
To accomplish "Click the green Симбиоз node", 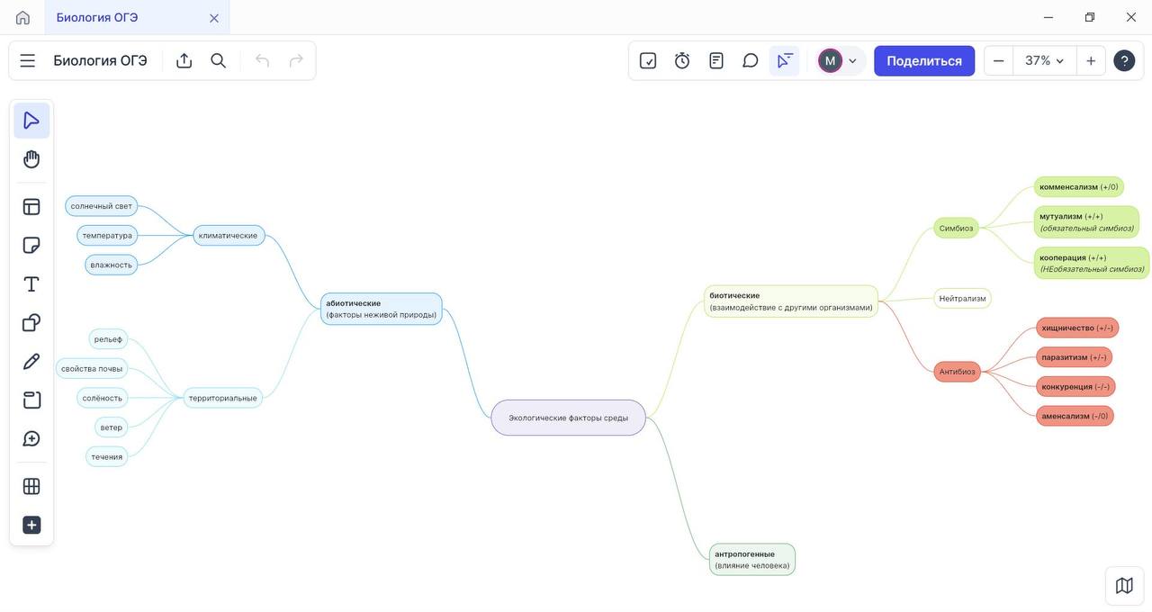I will pyautogui.click(x=956, y=228).
